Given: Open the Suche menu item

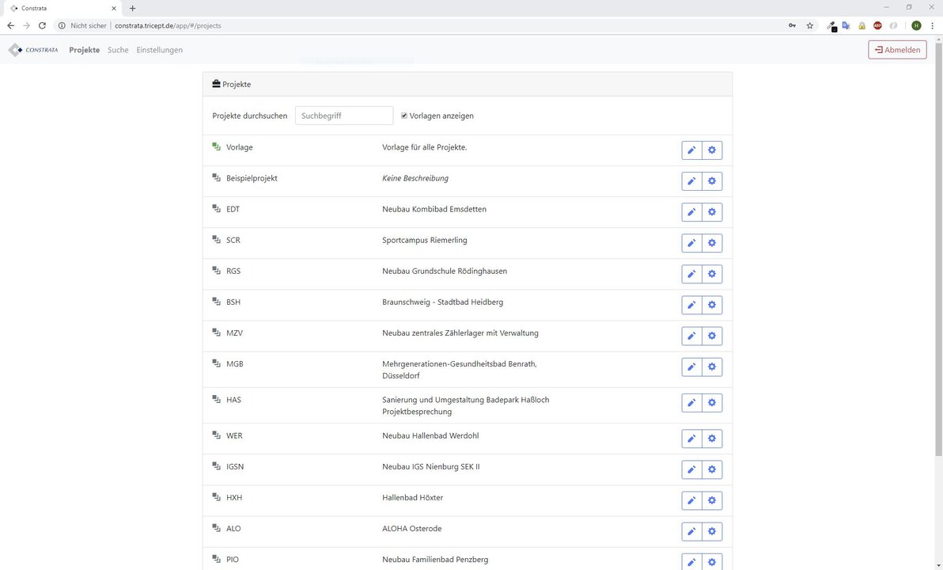Looking at the screenshot, I should pos(117,49).
